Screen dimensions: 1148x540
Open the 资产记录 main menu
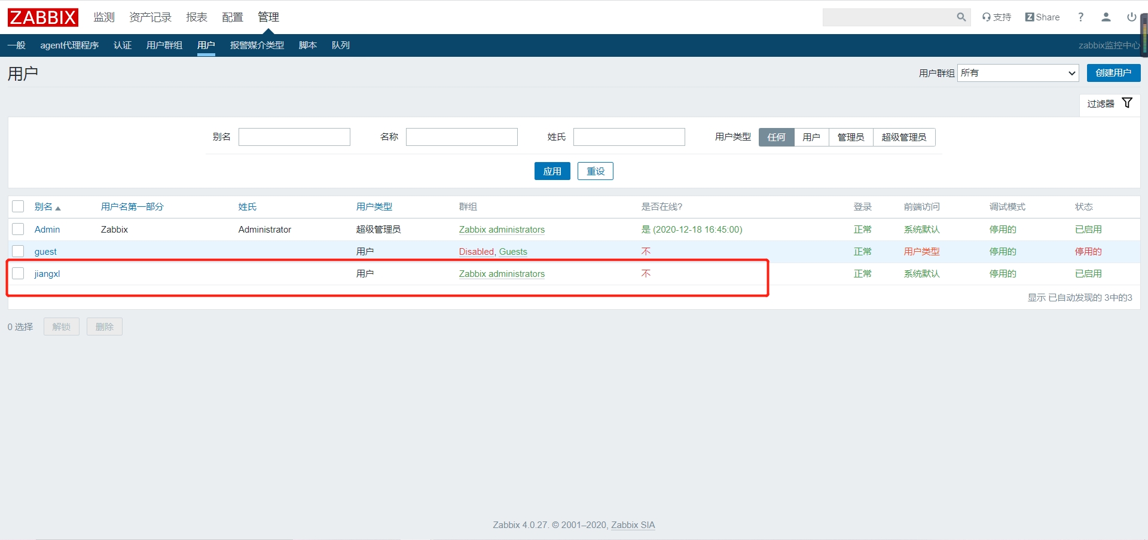(x=150, y=17)
